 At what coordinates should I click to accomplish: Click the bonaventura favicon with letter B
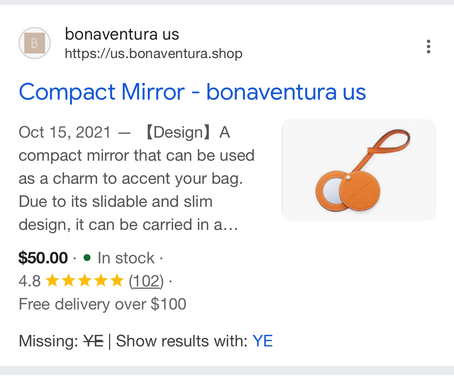click(x=35, y=43)
